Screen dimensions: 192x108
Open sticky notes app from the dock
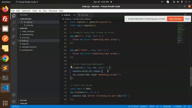5,48
